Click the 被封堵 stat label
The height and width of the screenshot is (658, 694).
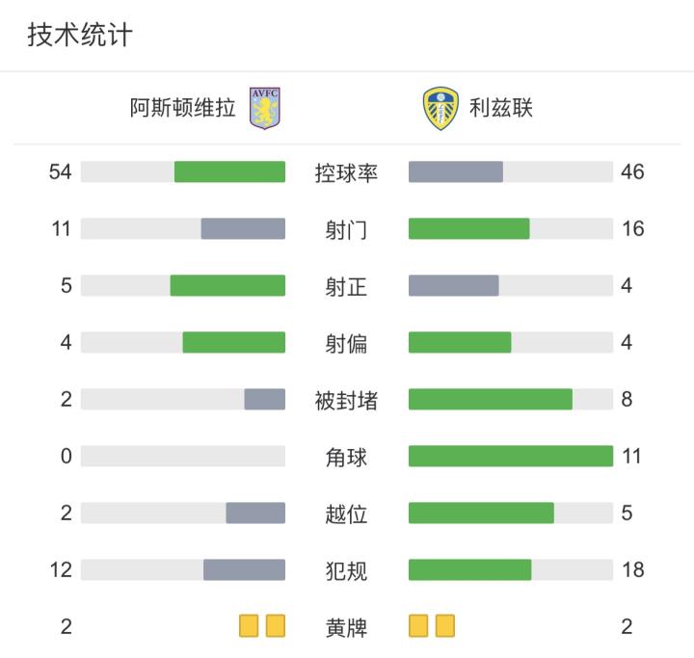(346, 400)
